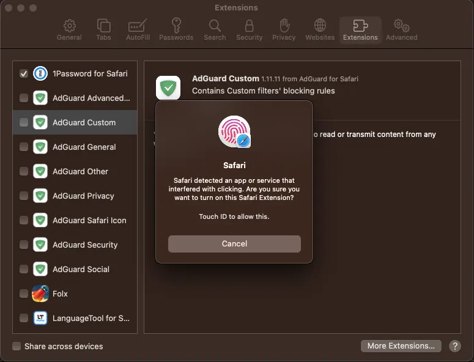This screenshot has height=362, width=474.
Task: Enable the AdGuard Safari Icon checkbox
Action: click(x=24, y=220)
